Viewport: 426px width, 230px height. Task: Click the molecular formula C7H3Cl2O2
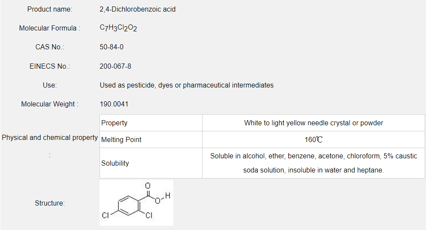[x=118, y=28]
